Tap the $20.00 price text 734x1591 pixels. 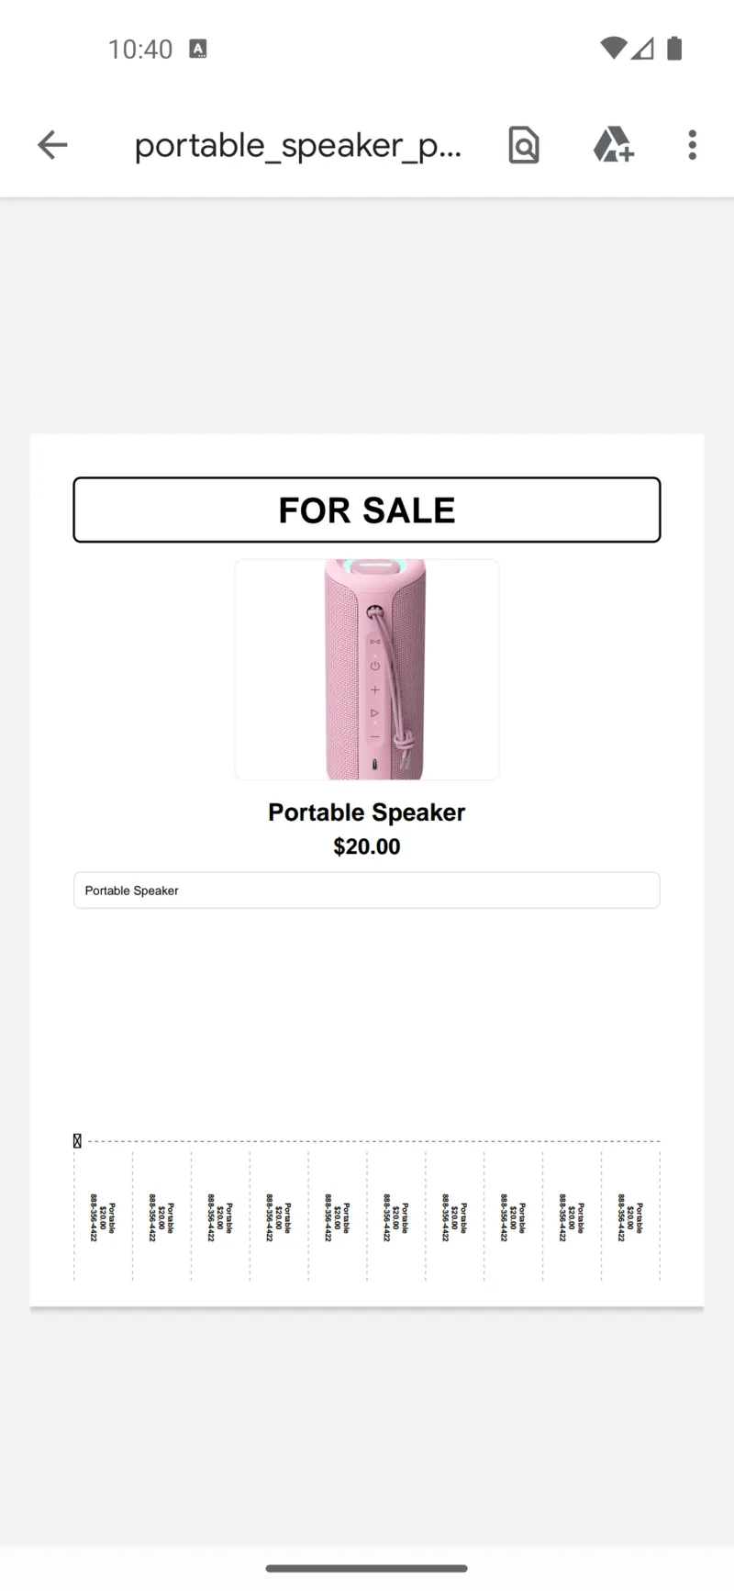[x=367, y=846]
